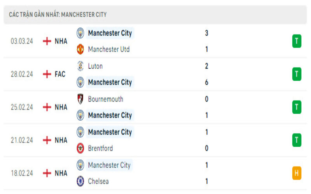Select NHA label in the 25.02.24 row
This screenshot has height=194, width=311.
(x=61, y=107)
